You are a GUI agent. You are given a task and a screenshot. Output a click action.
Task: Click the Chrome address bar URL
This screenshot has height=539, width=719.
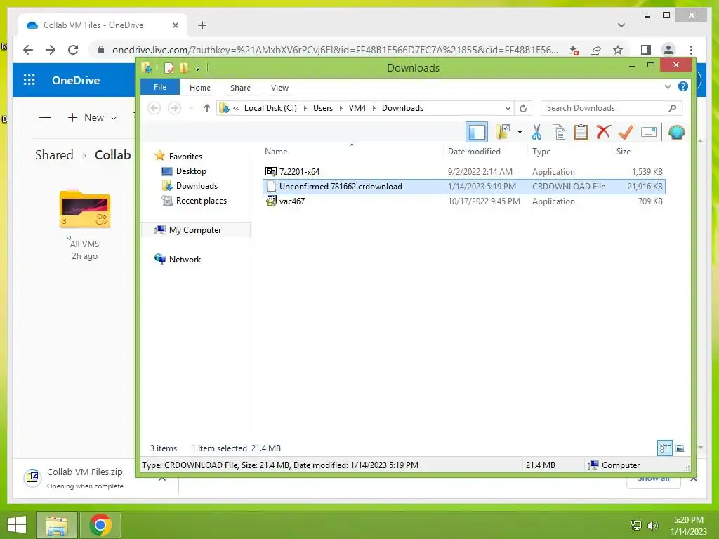point(335,50)
